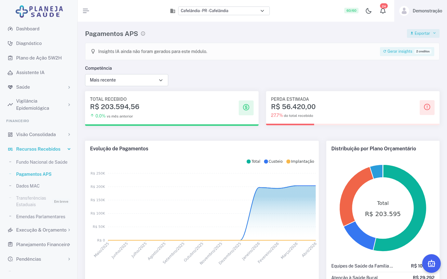
Task: Click the small light-blue donut segment
Action: [x=377, y=171]
